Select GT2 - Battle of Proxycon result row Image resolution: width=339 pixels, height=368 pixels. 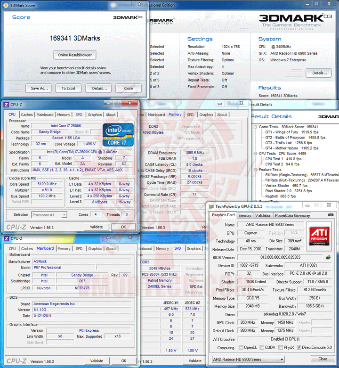click(x=295, y=138)
